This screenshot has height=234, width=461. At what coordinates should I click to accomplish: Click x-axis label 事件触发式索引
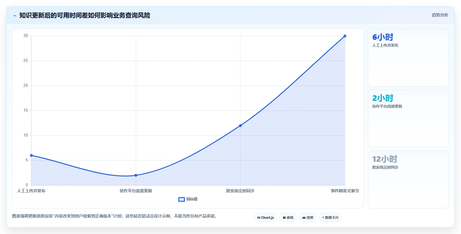click(345, 191)
